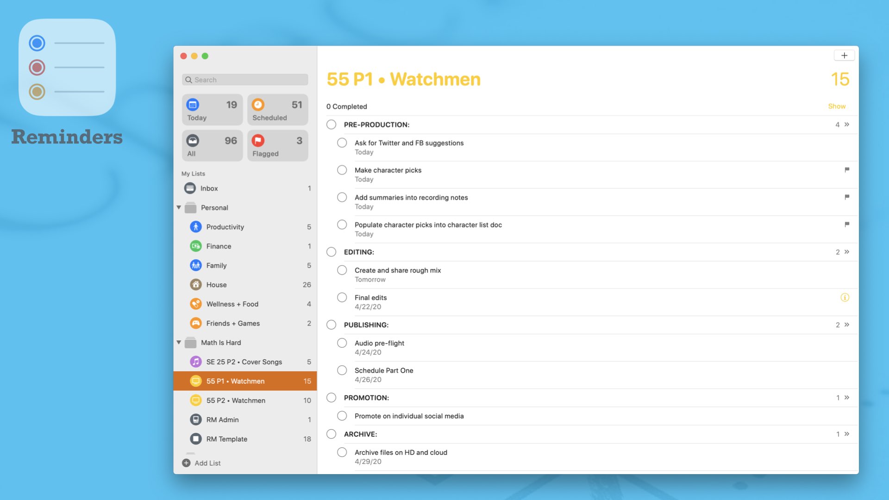Click the RM Admin list icon

click(196, 420)
